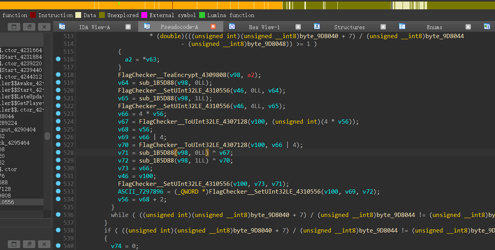Viewport: 495px width, 250px height.
Task: Click the tab icon right of Enums
Action: coord(487,26)
